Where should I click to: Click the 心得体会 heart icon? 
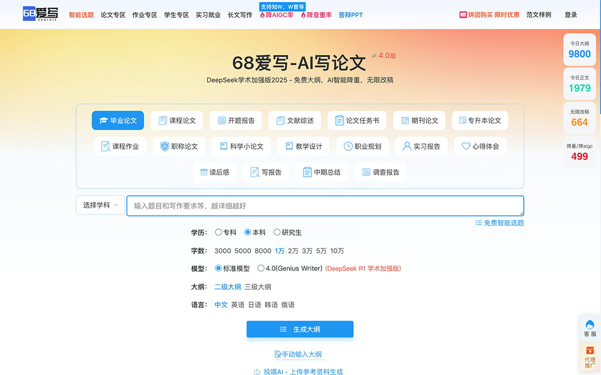tap(466, 146)
